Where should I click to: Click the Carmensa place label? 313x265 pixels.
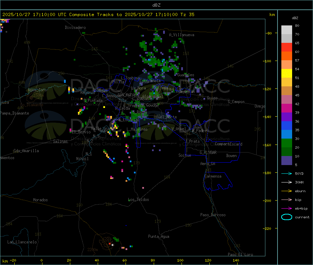[213, 176]
